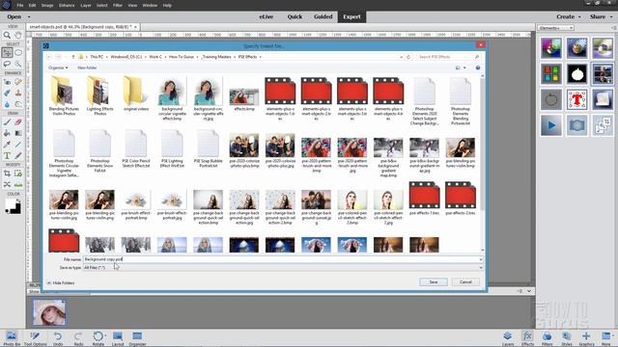Open the Layout options
The height and width of the screenshot is (347, 618).
pos(118,338)
